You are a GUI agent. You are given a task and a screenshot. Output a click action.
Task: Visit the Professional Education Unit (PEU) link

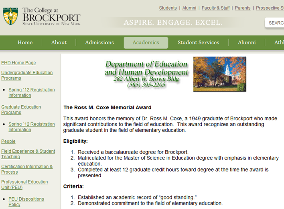click(x=24, y=184)
